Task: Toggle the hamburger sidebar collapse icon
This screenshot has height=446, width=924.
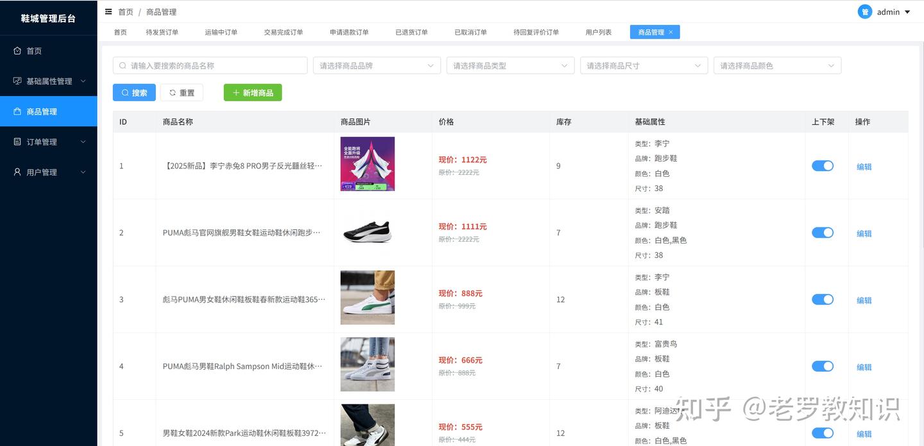Action: pos(108,12)
